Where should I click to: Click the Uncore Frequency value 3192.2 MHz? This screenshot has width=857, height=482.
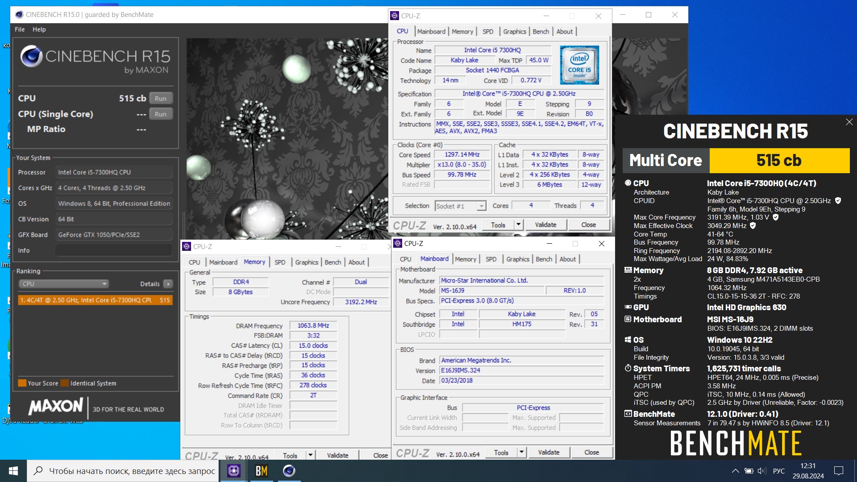(361, 302)
